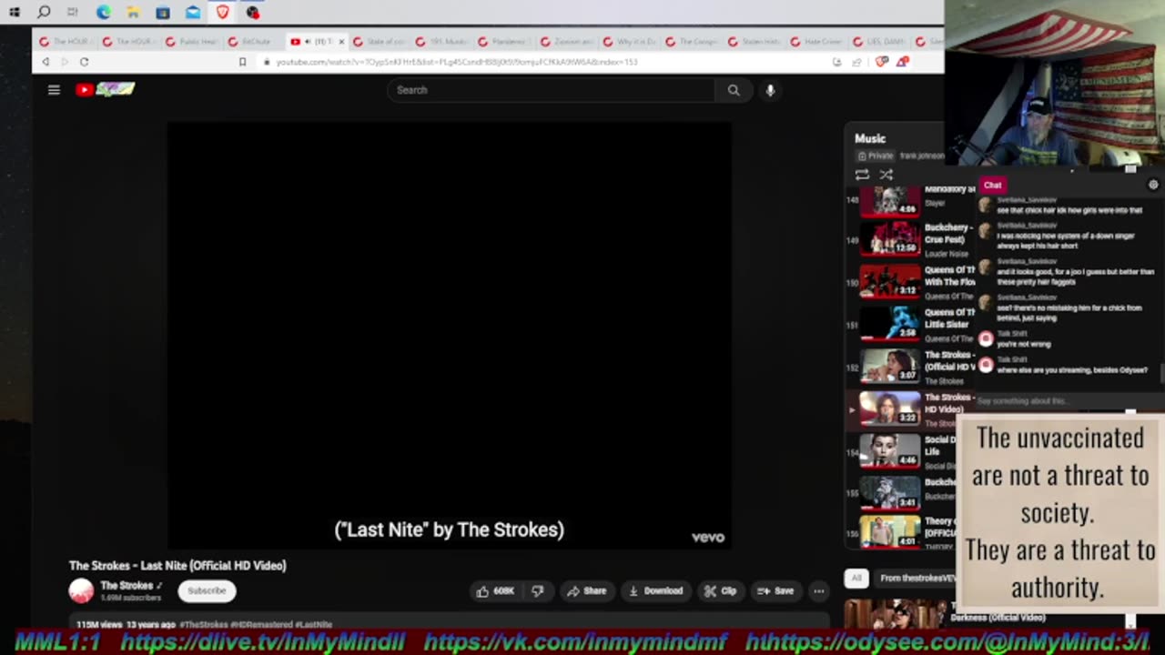Open The Strokes channel name link
Screen dimensions: 1165x655
[127, 586]
